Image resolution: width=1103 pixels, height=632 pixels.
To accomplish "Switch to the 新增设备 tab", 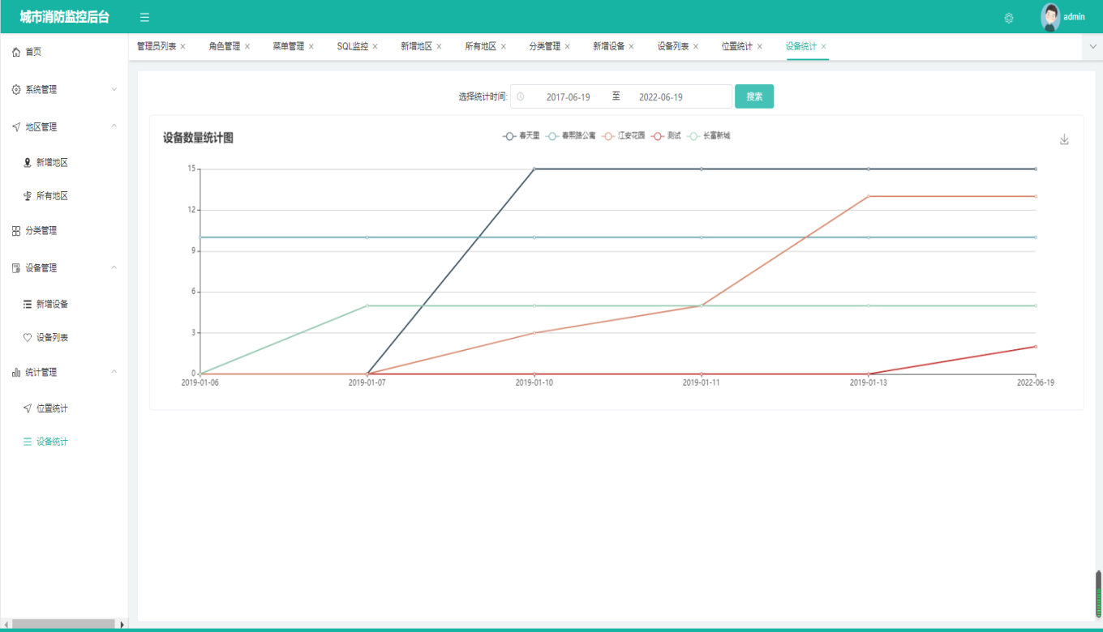I will tap(609, 46).
